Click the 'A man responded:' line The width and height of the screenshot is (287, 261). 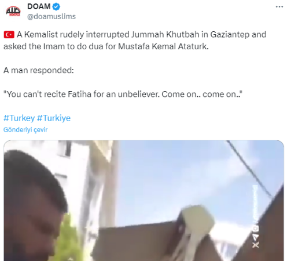point(39,70)
